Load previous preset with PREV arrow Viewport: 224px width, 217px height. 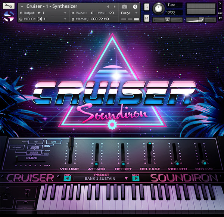tap(67, 179)
